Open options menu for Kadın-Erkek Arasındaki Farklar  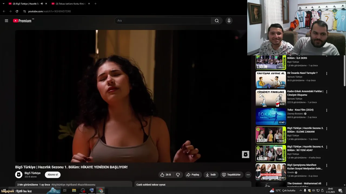(x=327, y=92)
